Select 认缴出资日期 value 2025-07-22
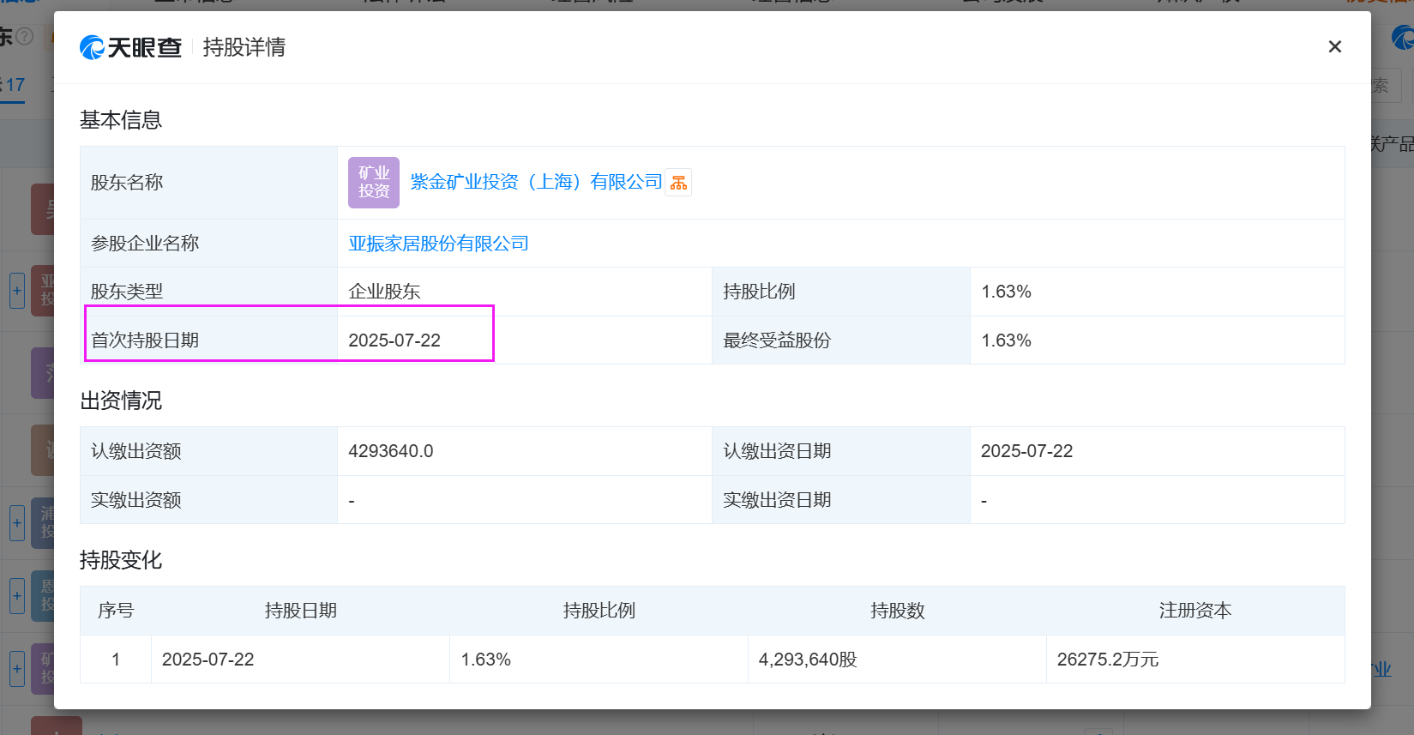The width and height of the screenshot is (1414, 735). pos(1026,451)
